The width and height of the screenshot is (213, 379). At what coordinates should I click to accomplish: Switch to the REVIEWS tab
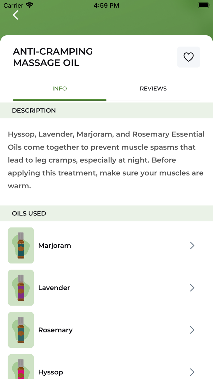click(153, 88)
